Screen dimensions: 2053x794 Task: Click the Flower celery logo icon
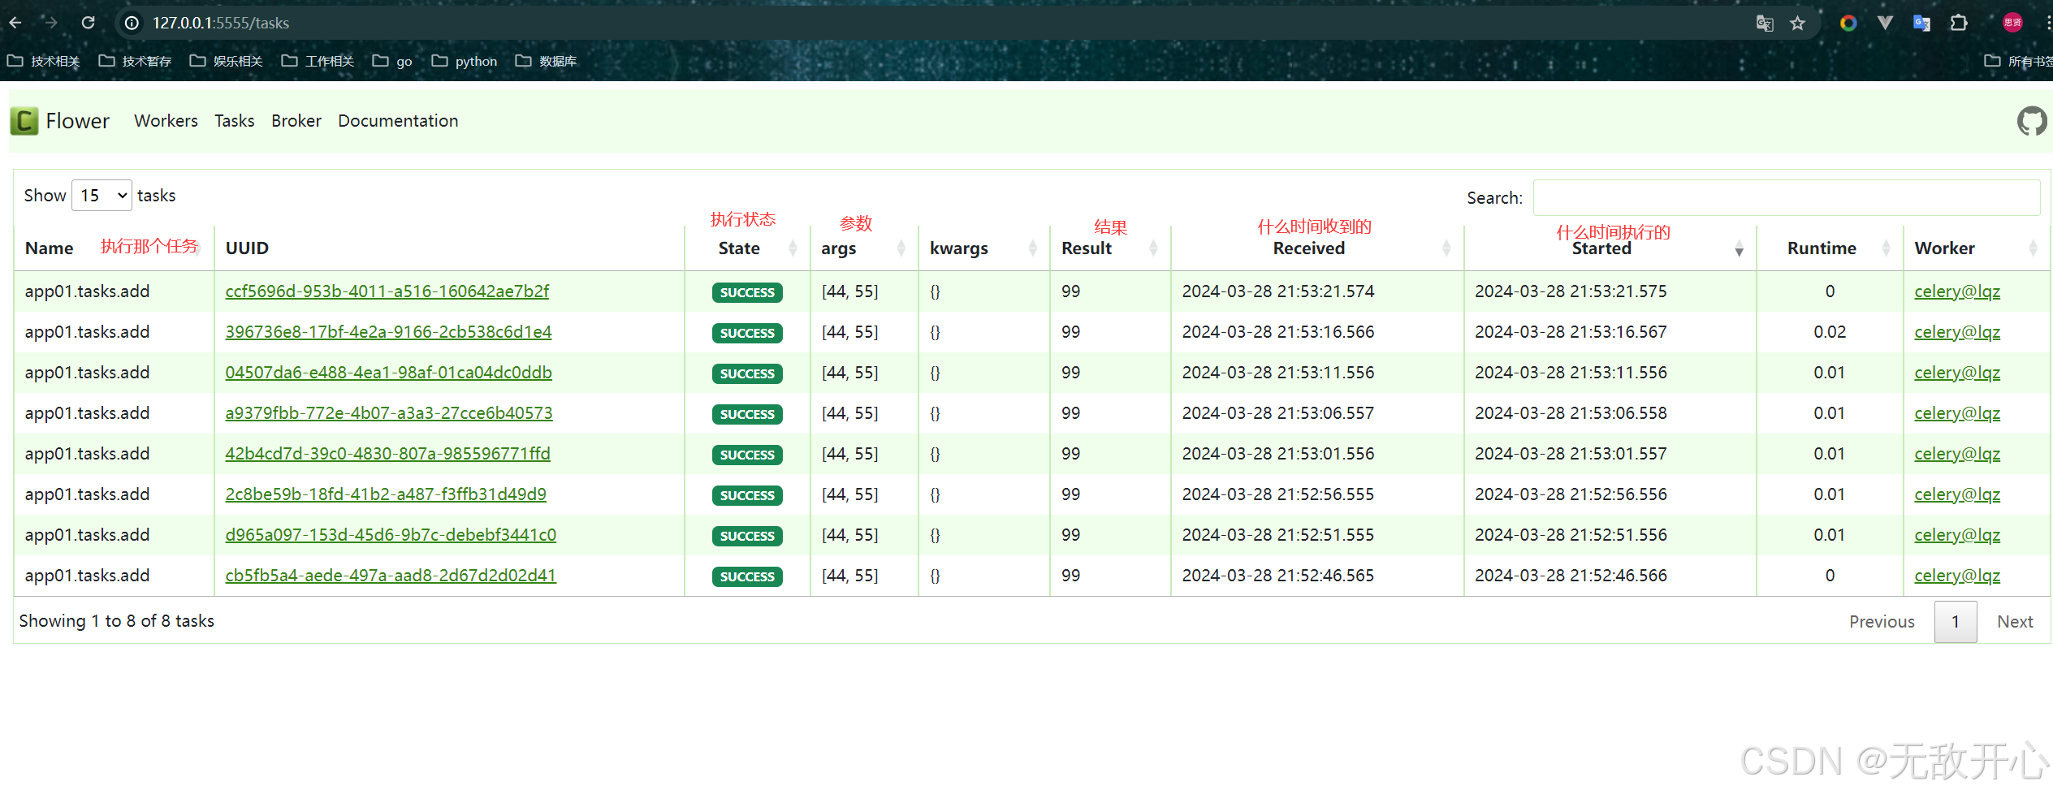click(x=24, y=121)
